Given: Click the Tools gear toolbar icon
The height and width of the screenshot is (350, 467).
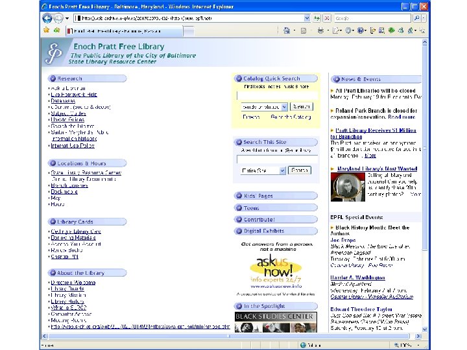Looking at the screenshot, I should click(x=348, y=30).
